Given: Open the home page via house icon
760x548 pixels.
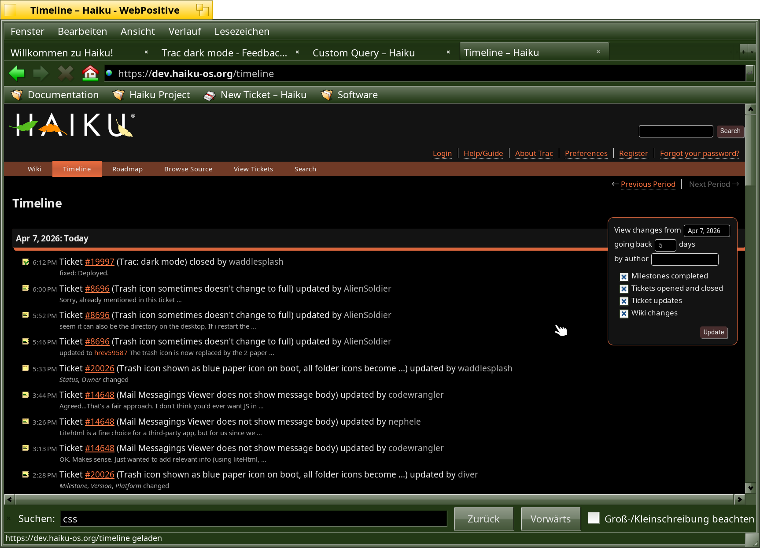Looking at the screenshot, I should click(90, 73).
